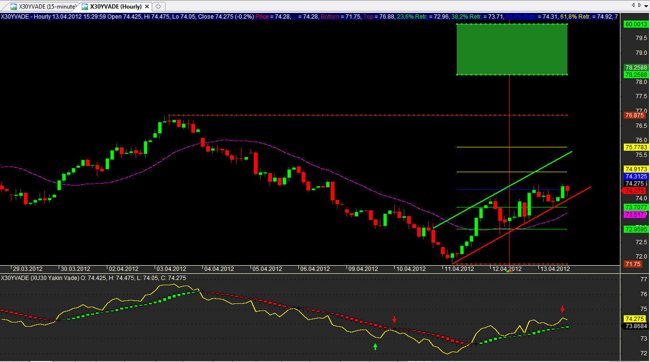Click the 11.04.2012 date label
Screen dimensions: 650x362
(x=459, y=269)
